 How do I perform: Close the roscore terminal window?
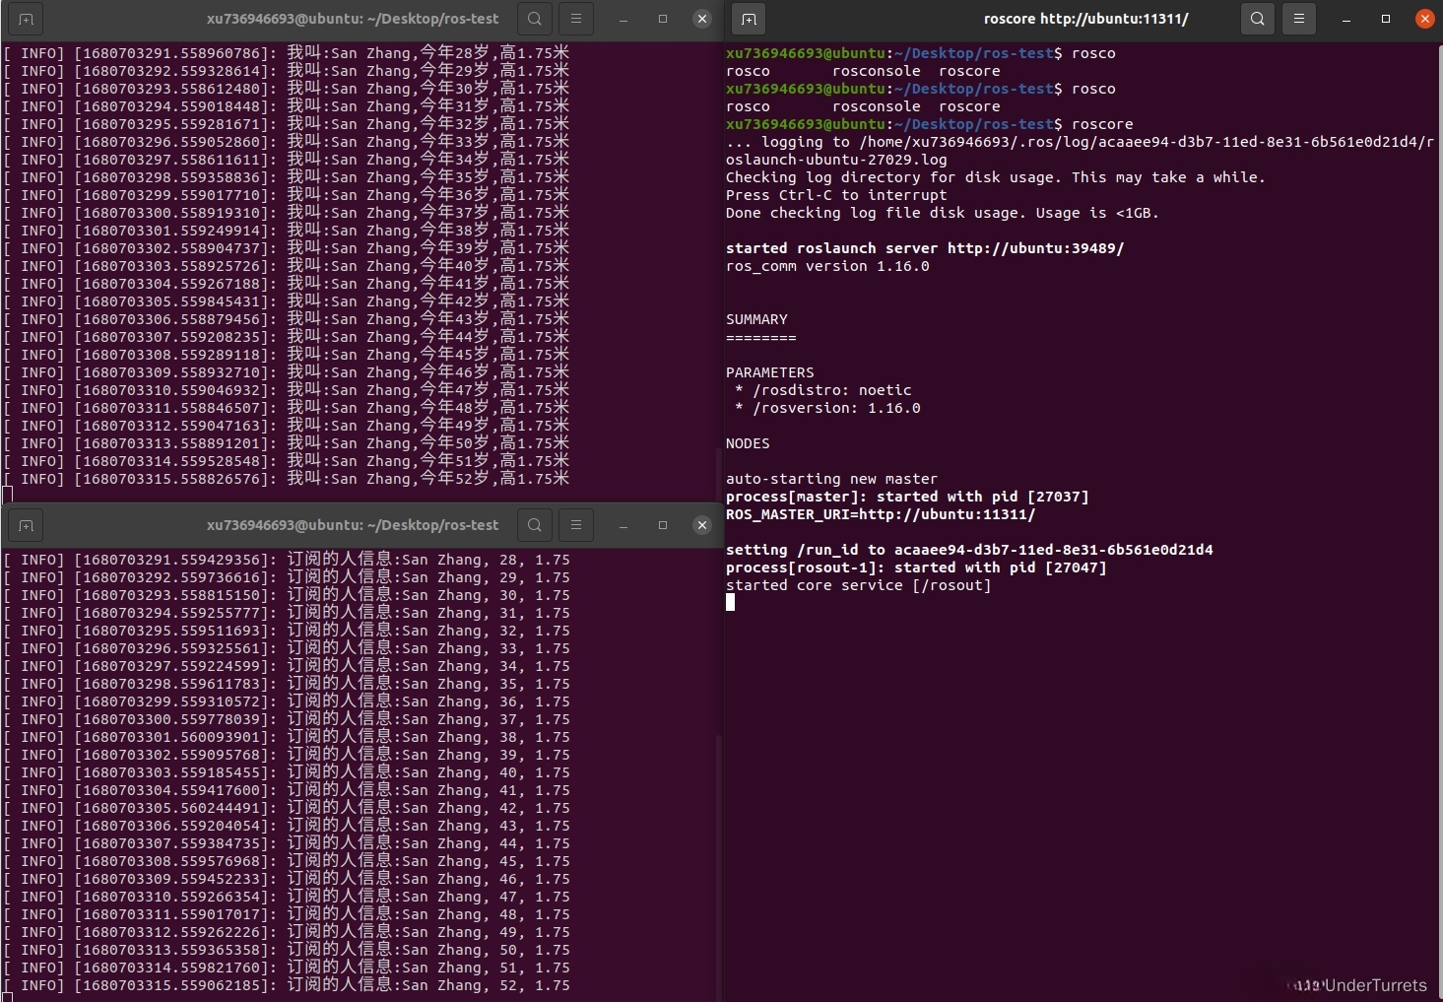[1424, 19]
